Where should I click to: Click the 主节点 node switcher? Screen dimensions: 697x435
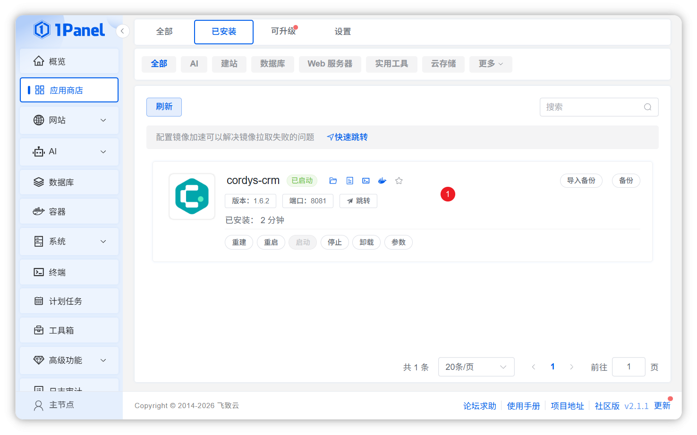pyautogui.click(x=54, y=405)
